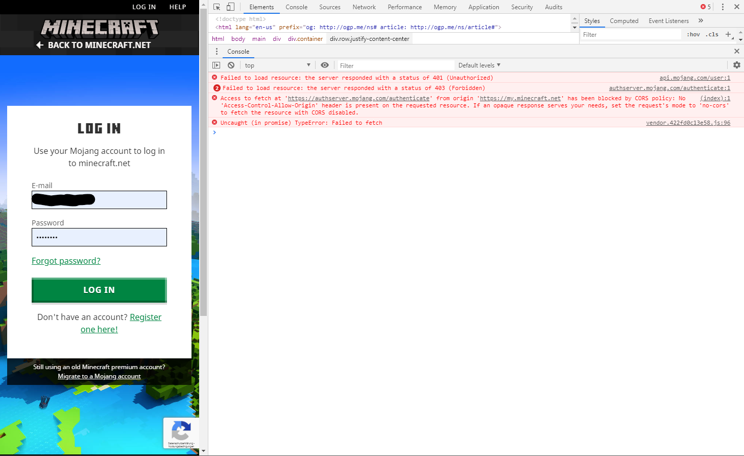Image resolution: width=744 pixels, height=456 pixels.
Task: Toggle the device toolbar icon
Action: [230, 7]
